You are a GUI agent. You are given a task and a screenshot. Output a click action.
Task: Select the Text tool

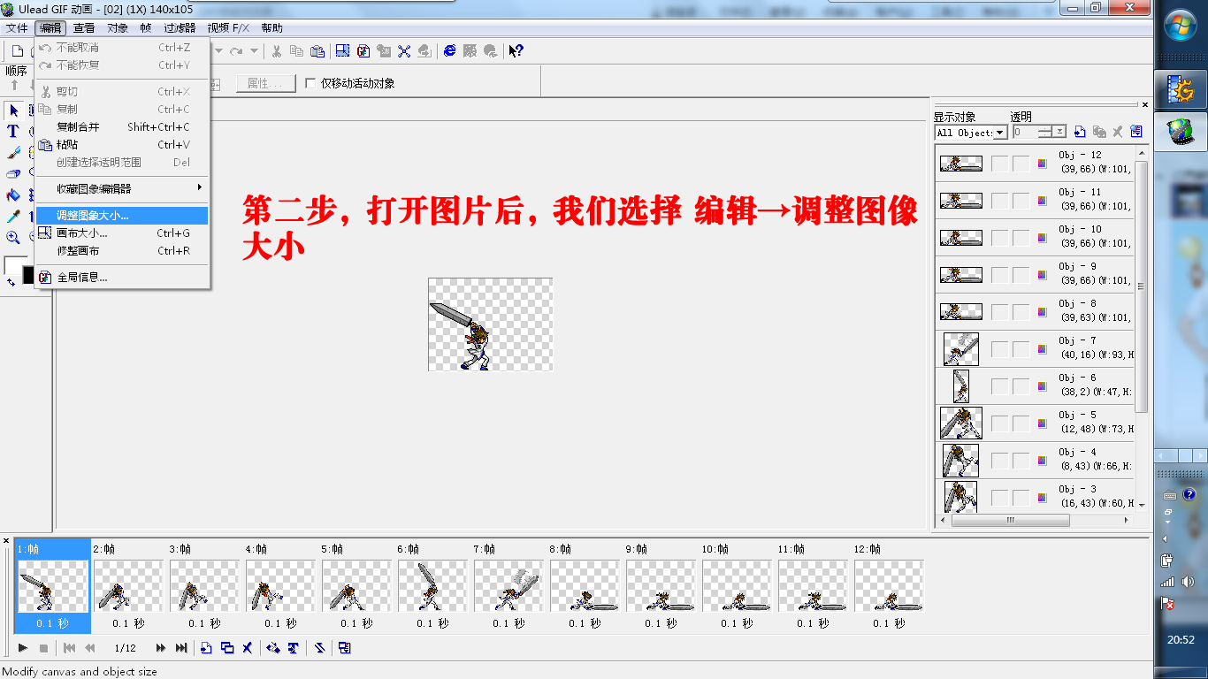point(13,132)
